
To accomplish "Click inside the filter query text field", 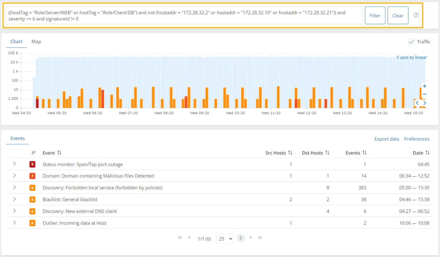I will coord(183,15).
